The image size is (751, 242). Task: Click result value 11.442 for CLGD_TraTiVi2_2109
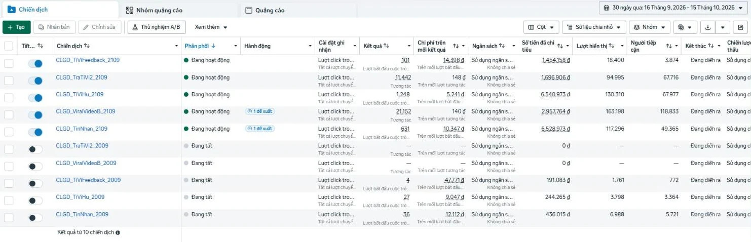tap(403, 77)
